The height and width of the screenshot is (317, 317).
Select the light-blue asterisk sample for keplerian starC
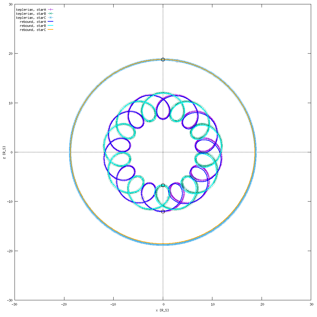(50, 18)
